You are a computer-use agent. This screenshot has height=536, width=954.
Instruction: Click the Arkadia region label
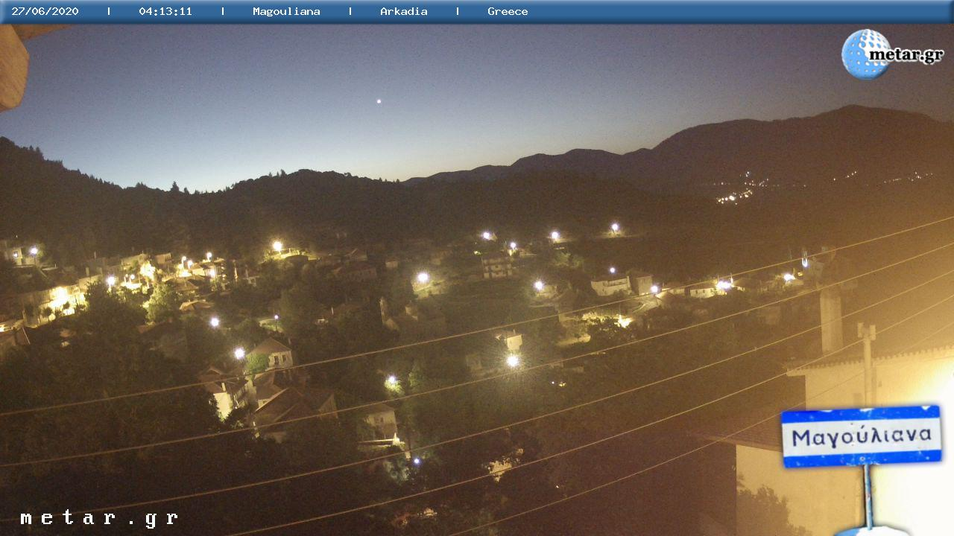pos(404,11)
